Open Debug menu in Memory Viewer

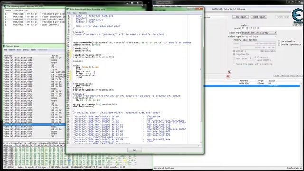point(26,50)
